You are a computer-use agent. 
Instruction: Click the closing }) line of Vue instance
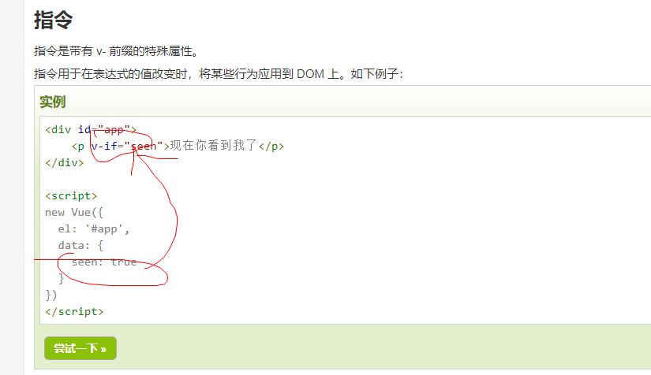[x=51, y=295]
